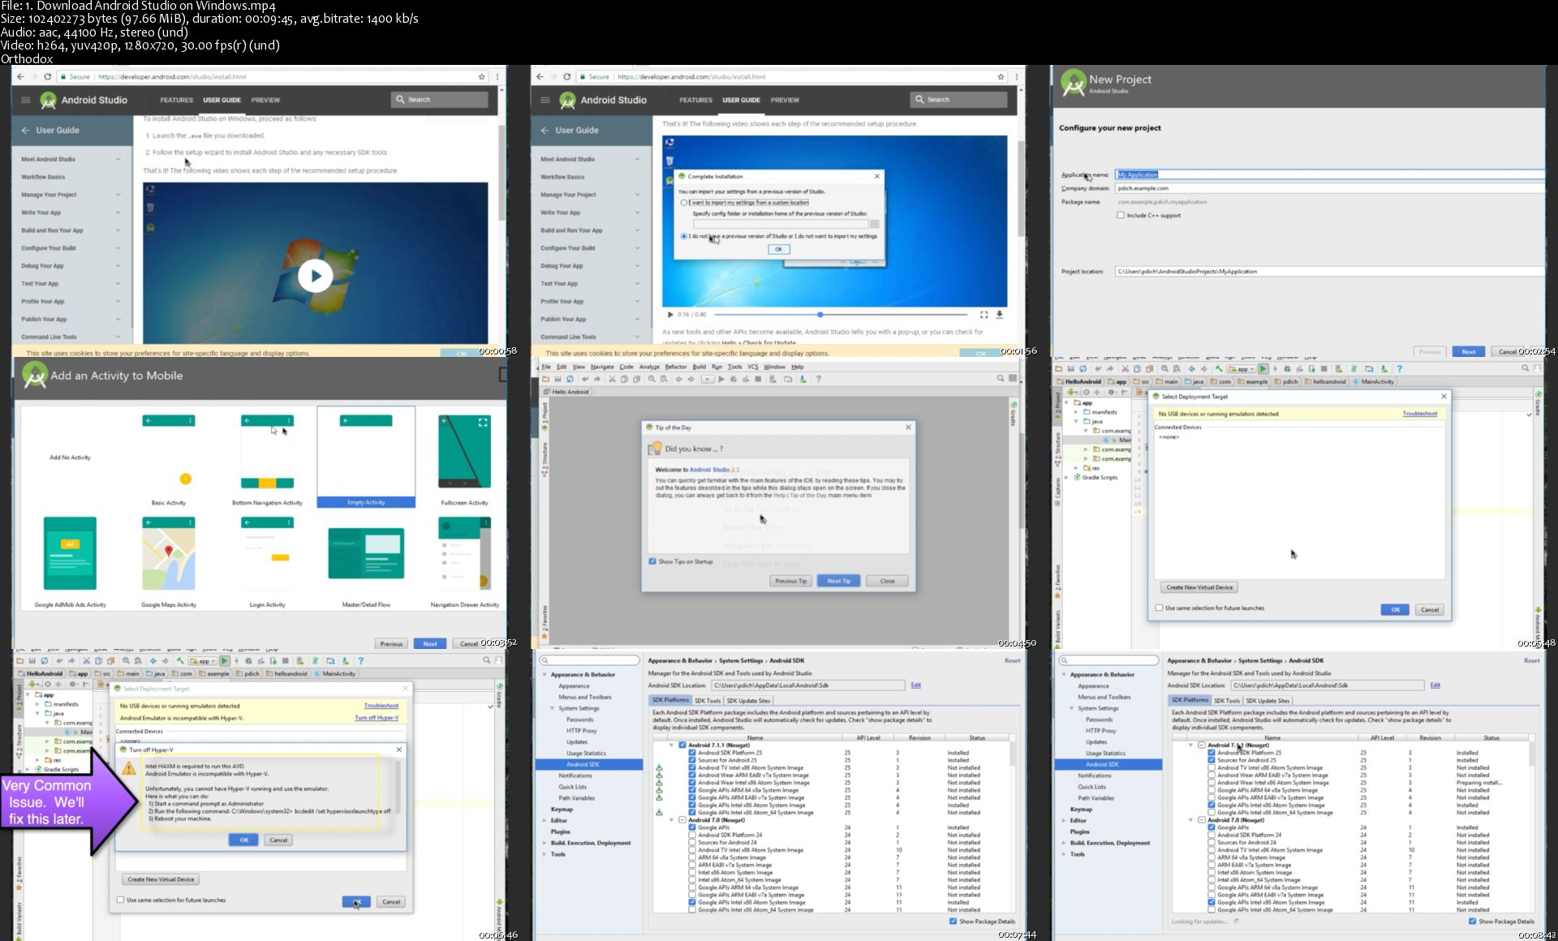Enable Include C++ support checkbox
The image size is (1558, 941).
tap(1121, 215)
